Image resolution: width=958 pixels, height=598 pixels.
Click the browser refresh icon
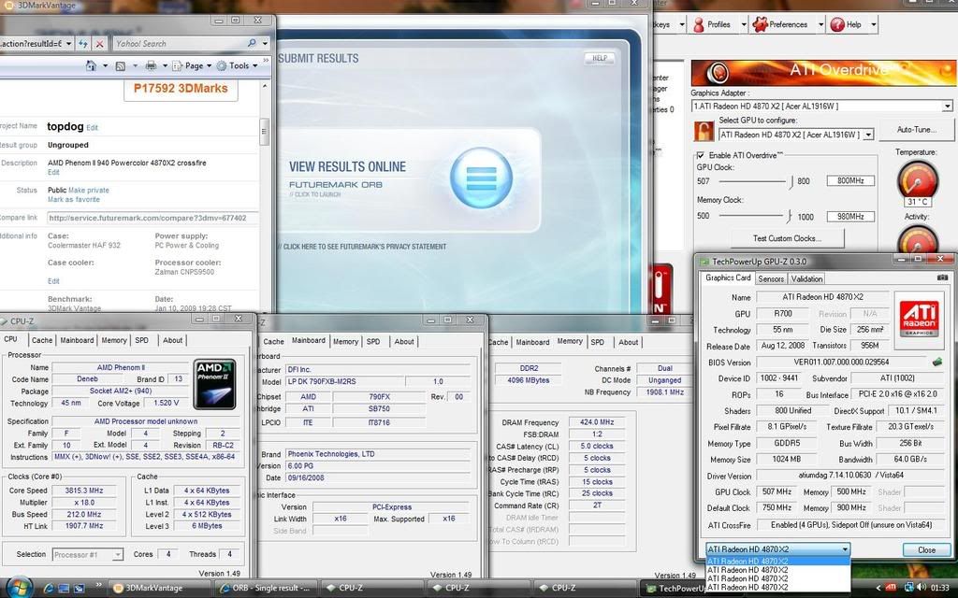tap(83, 44)
